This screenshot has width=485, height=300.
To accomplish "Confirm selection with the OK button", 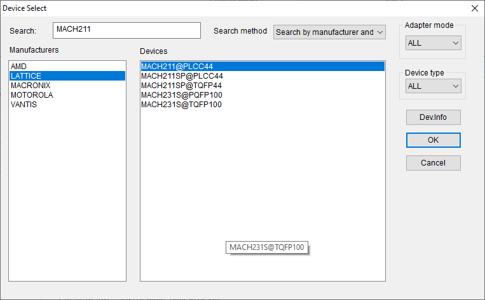I will [x=433, y=140].
